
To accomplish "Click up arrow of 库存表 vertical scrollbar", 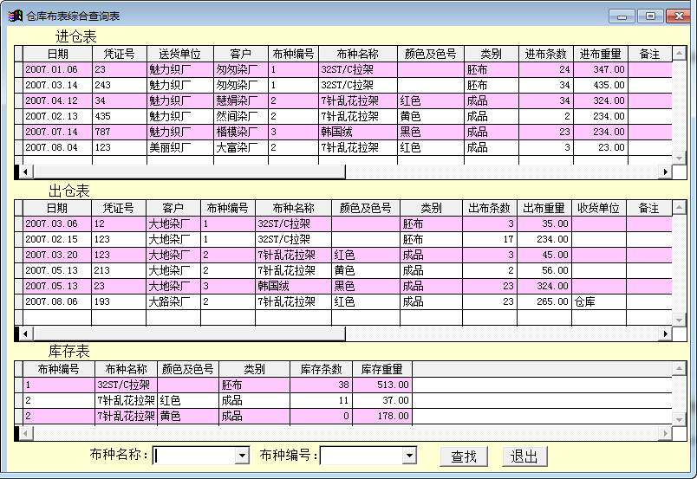I will 679,368.
